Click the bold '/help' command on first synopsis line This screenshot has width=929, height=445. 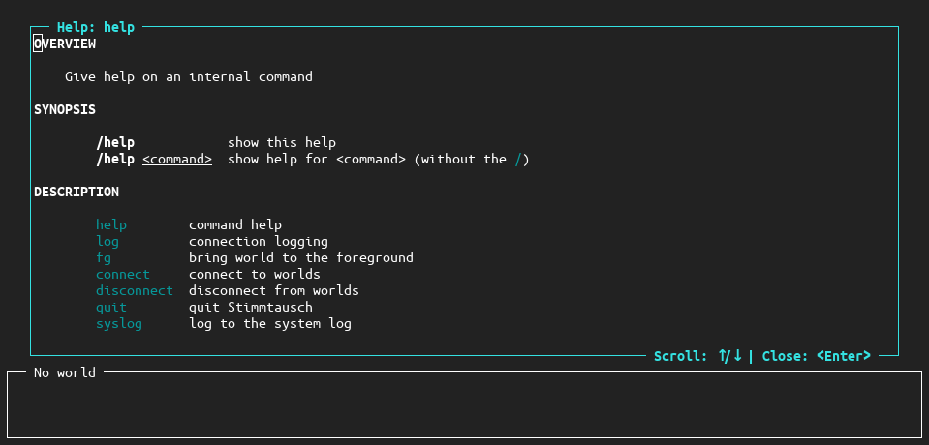coord(115,142)
